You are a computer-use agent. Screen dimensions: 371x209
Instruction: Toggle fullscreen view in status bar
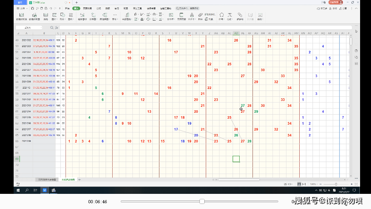[356, 184]
